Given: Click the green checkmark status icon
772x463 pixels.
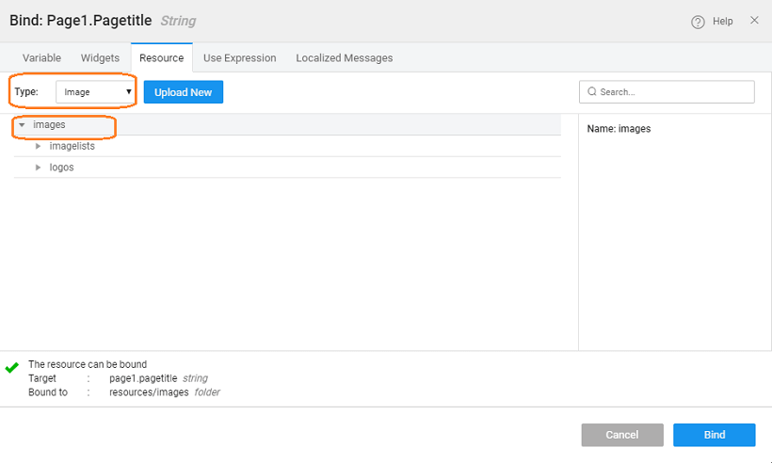Looking at the screenshot, I should [x=12, y=368].
